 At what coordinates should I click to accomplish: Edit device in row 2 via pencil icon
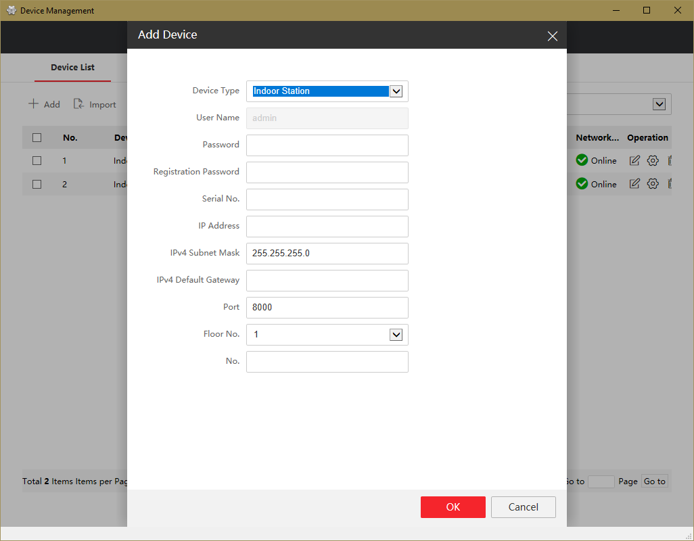pos(634,183)
